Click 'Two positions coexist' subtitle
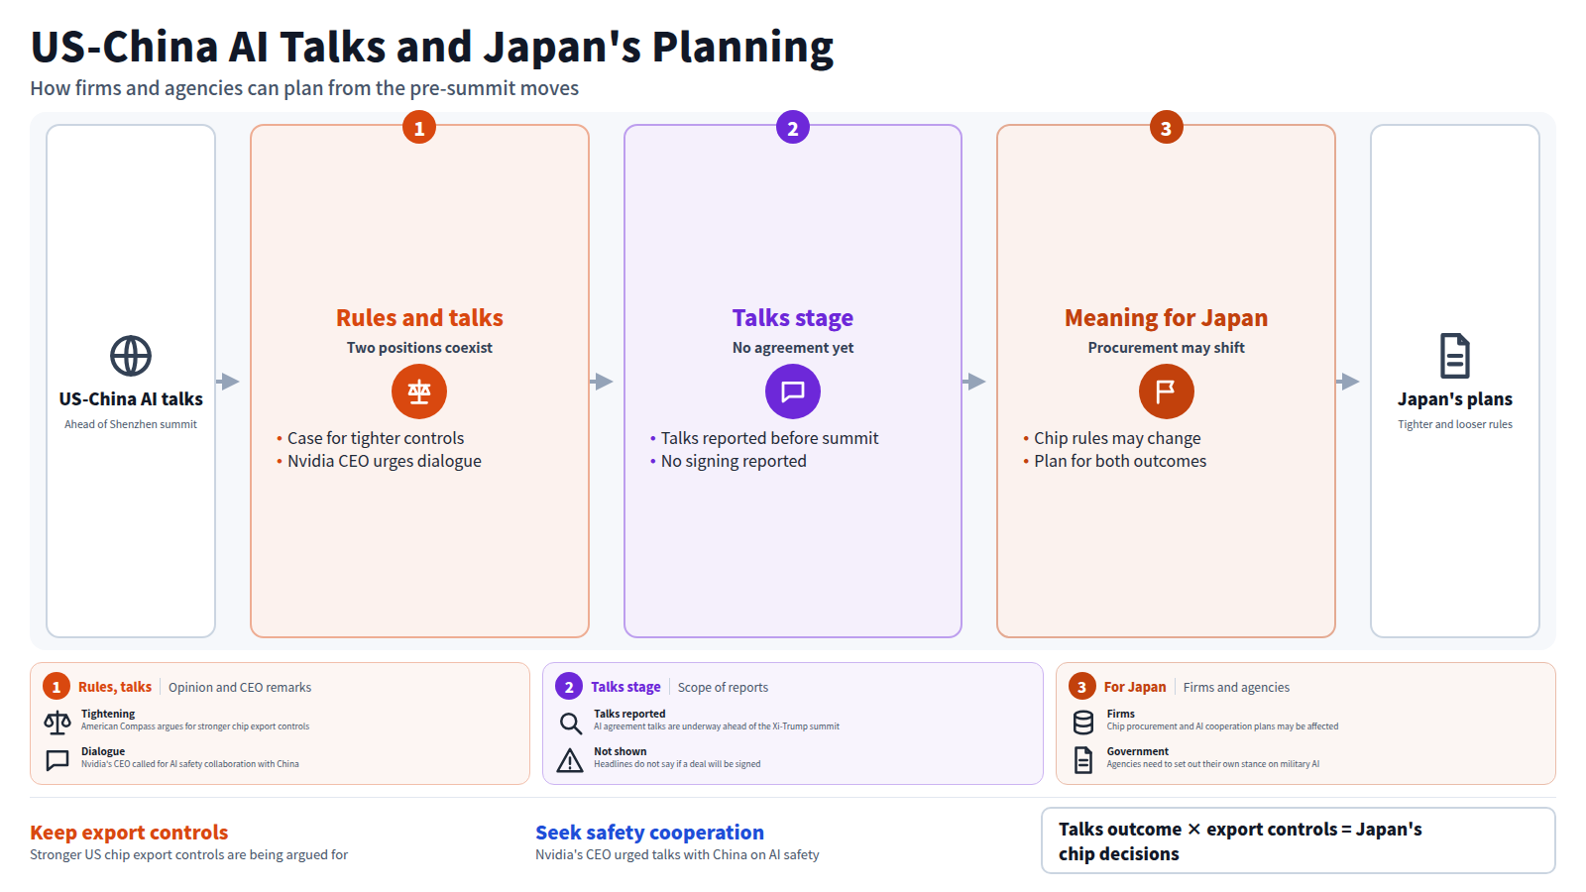This screenshot has height=892, width=1586. 419,348
